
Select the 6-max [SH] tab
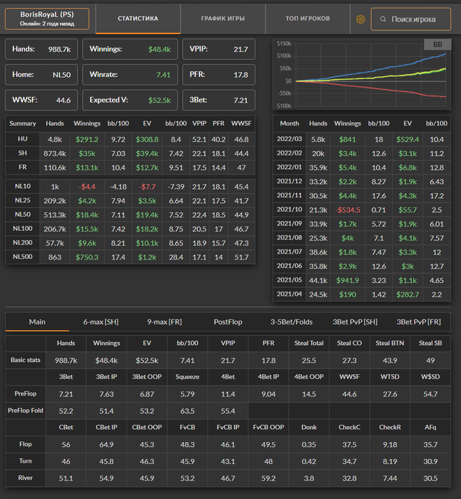pos(101,322)
